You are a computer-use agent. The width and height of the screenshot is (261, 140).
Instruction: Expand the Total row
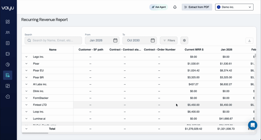(x=26, y=129)
